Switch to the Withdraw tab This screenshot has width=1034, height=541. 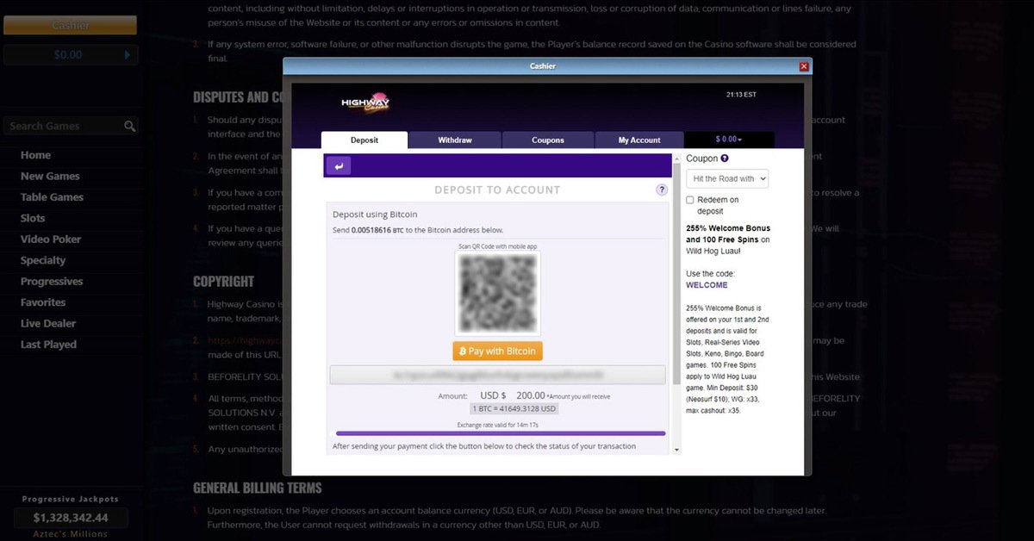coord(455,140)
